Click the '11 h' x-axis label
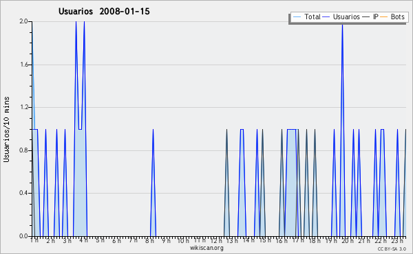This screenshot has width=413, height=254. coord(199,240)
